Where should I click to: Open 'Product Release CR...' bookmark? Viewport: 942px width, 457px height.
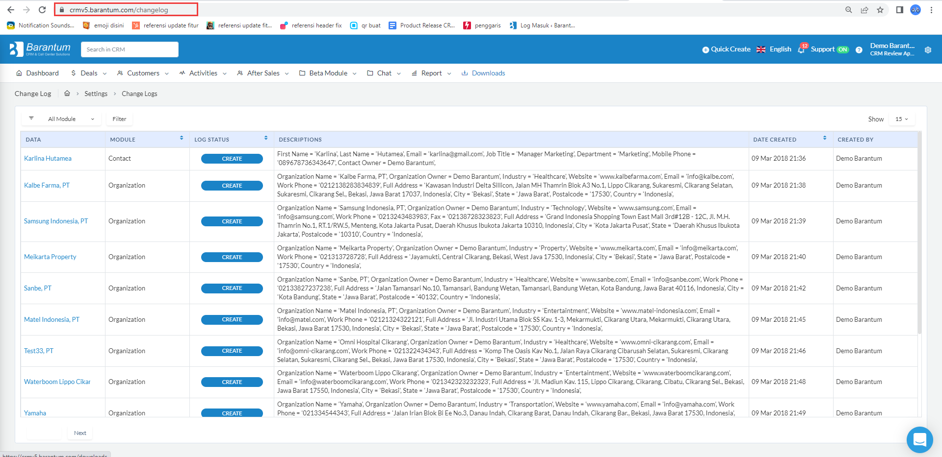pos(422,25)
